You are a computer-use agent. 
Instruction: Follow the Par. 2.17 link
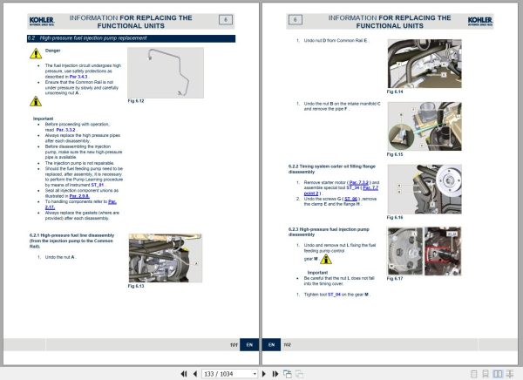point(81,205)
